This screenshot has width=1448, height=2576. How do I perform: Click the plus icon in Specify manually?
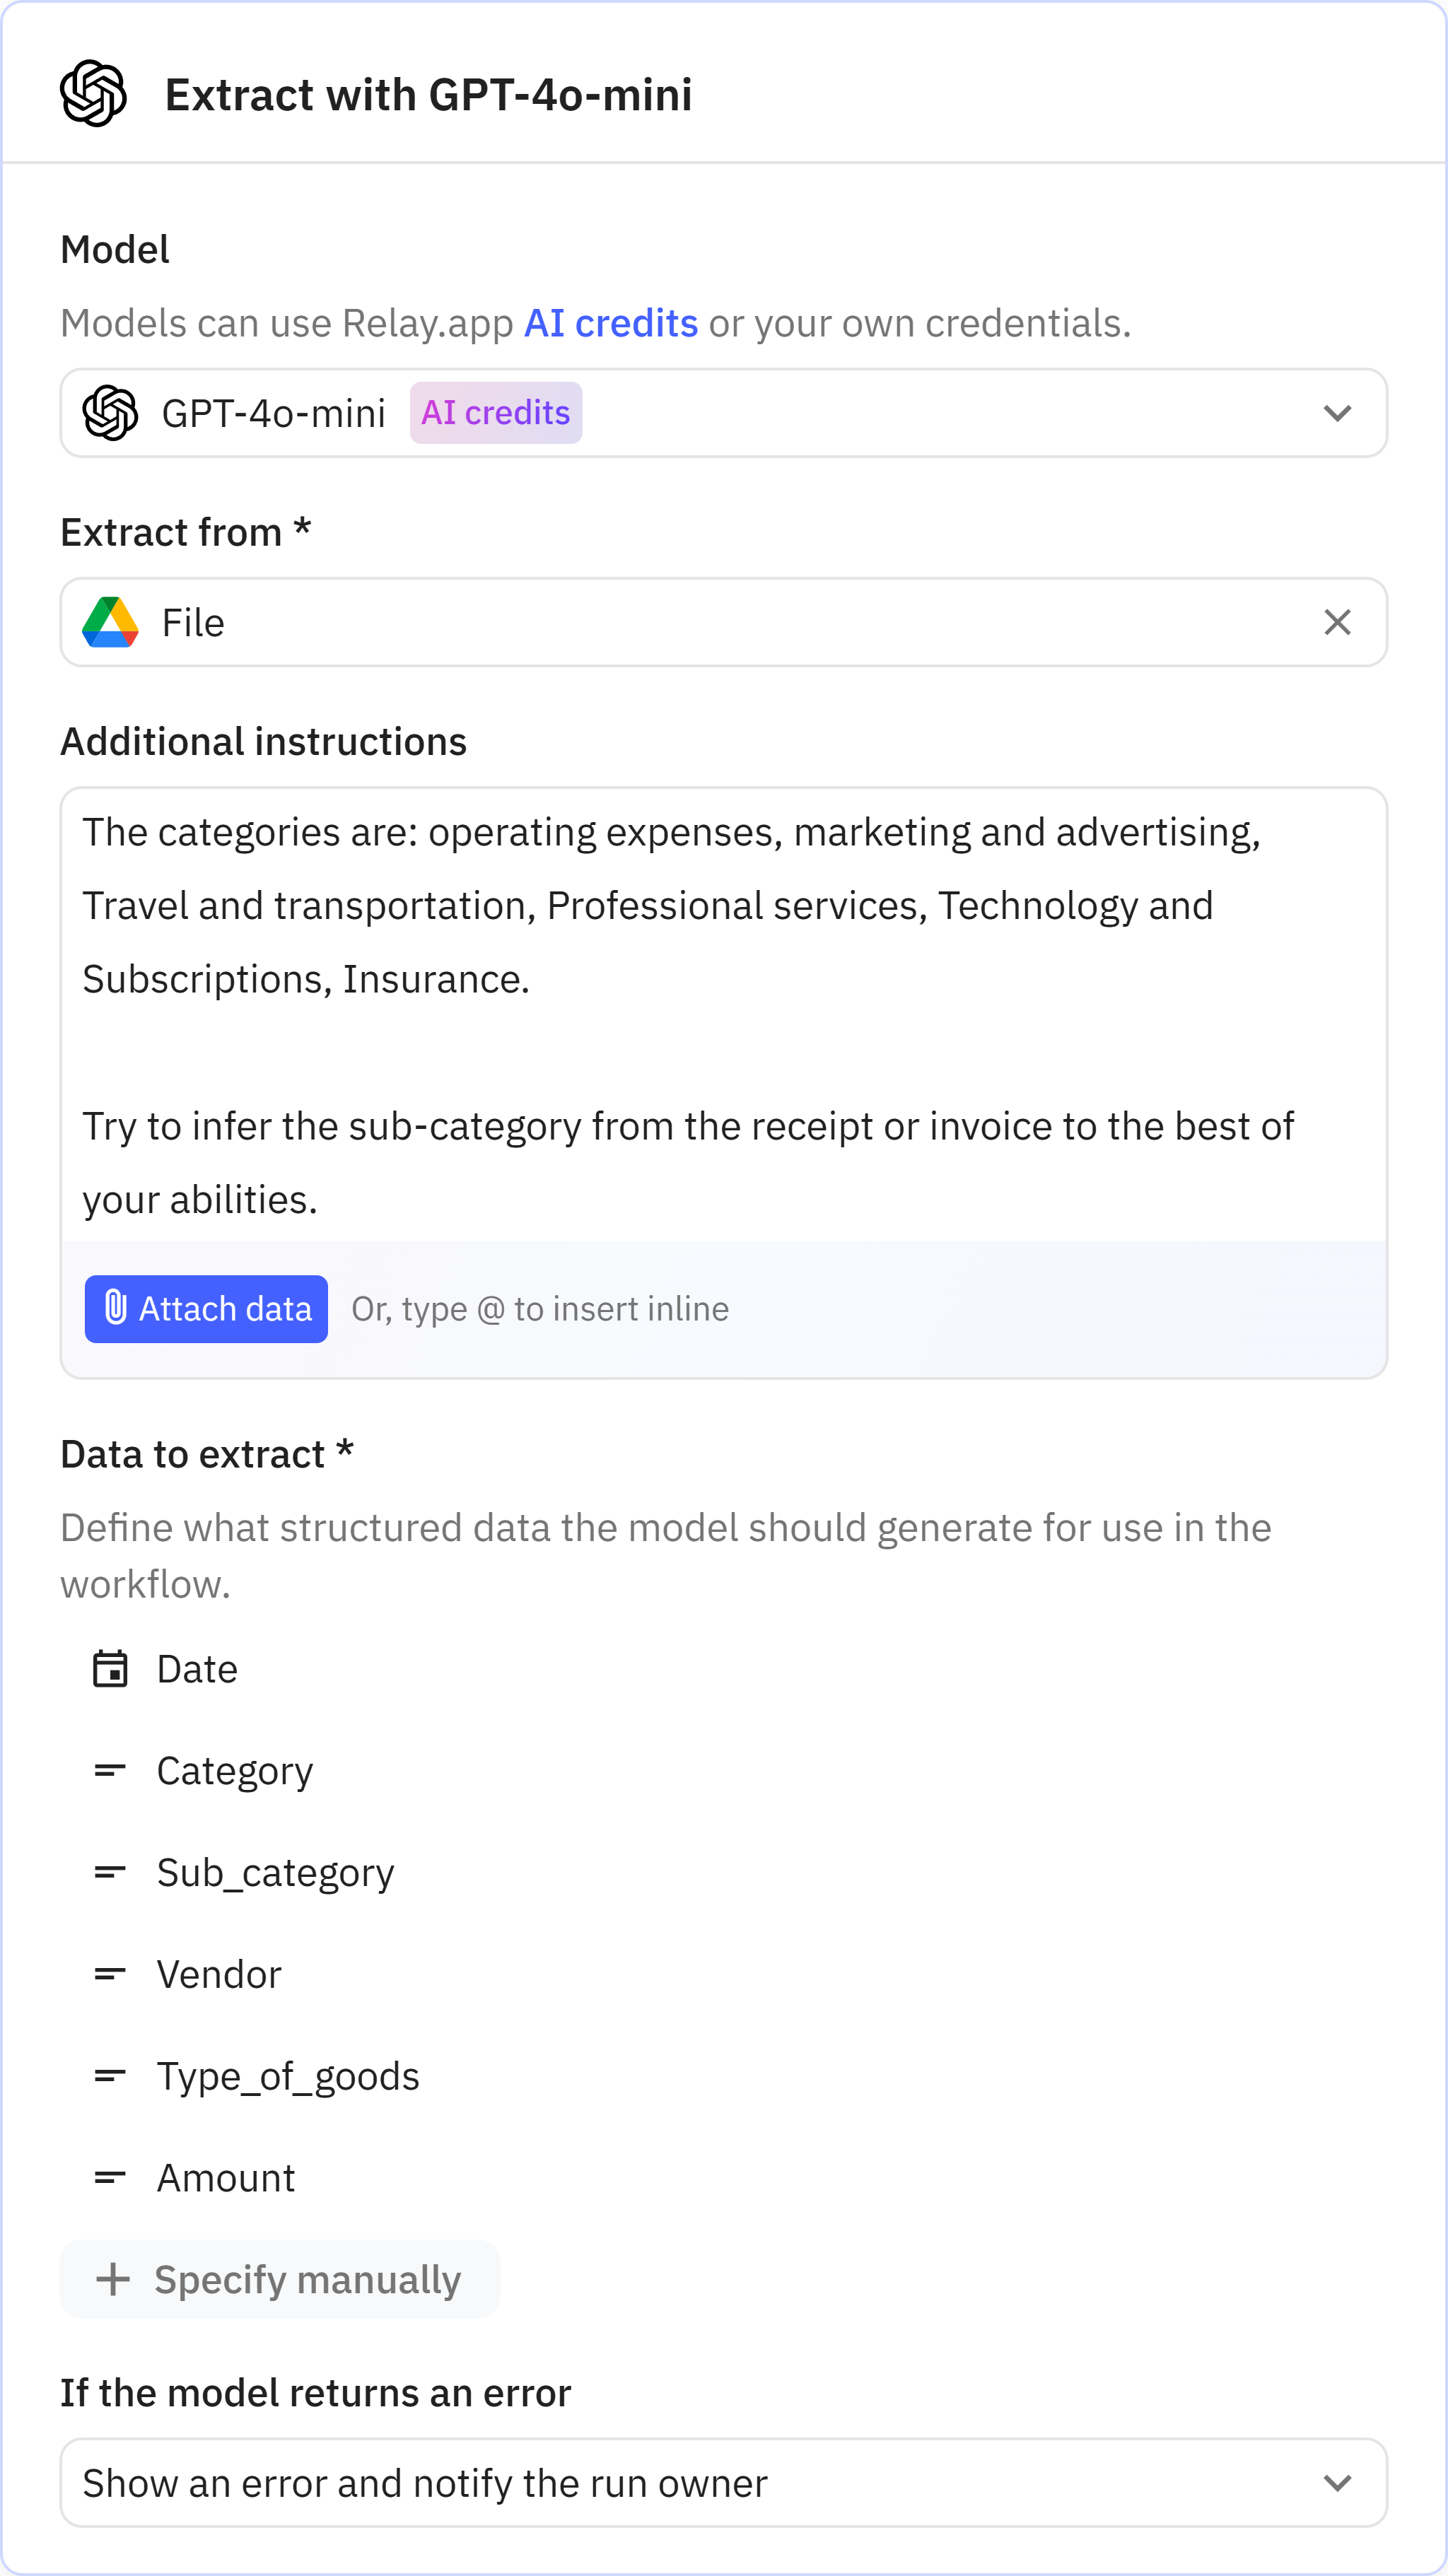pos(113,2279)
